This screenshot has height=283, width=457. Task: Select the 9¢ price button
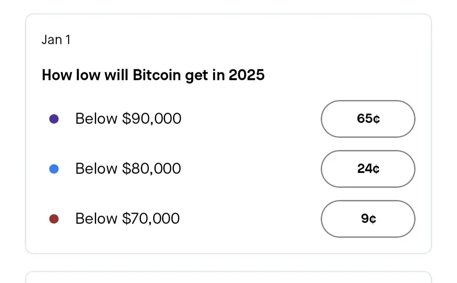(x=368, y=219)
